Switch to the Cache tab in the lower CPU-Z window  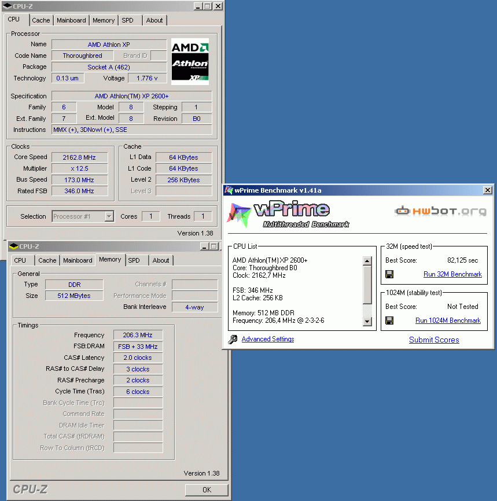point(47,260)
